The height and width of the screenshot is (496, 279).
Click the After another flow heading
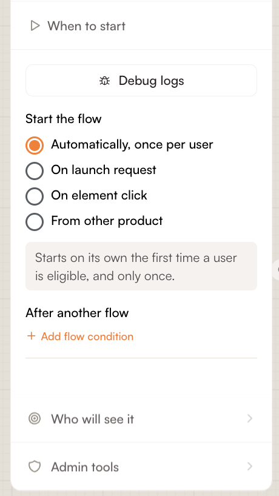click(77, 313)
